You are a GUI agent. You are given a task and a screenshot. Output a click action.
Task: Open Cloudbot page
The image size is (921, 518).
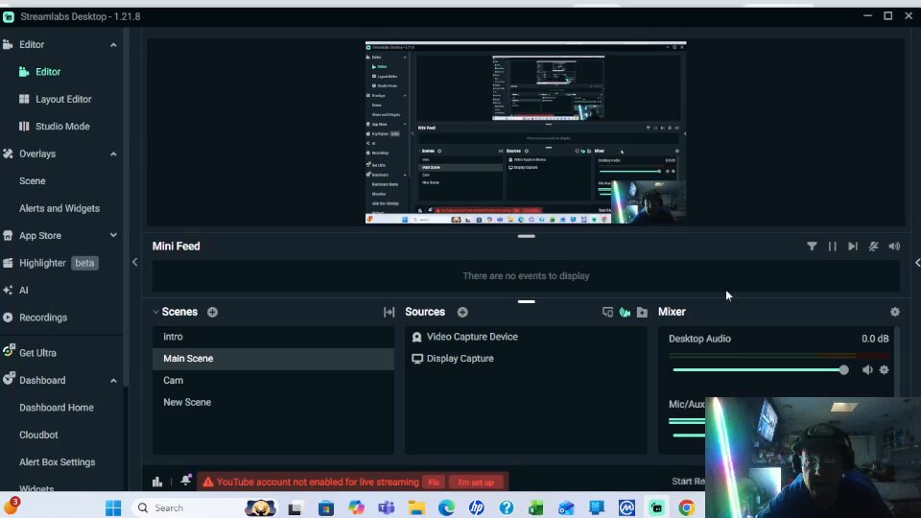38,436
